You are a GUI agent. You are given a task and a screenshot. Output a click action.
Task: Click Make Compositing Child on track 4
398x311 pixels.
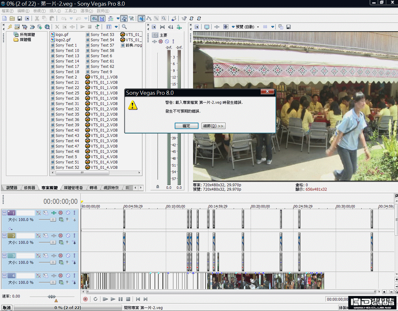[74, 283]
